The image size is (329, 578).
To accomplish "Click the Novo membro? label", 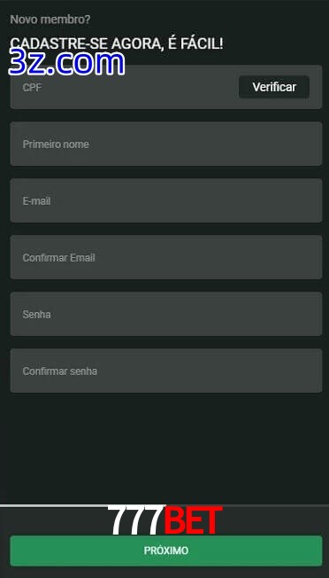I will (x=50, y=20).
